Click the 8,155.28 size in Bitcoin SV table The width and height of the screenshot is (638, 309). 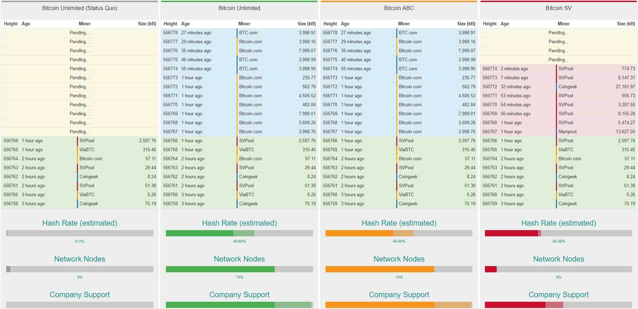tap(627, 113)
